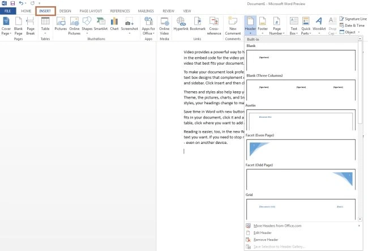
Task: Switch to the DESIGN tab
Action: pos(65,11)
